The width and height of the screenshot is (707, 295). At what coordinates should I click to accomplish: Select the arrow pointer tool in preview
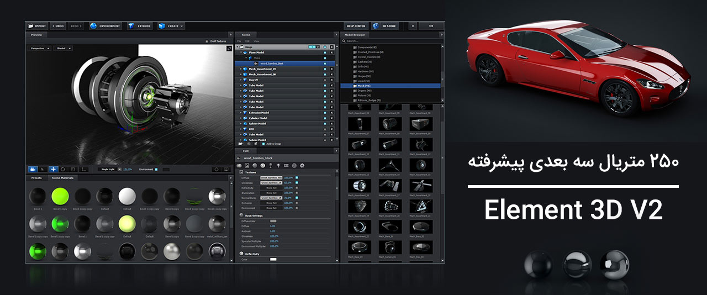pyautogui.click(x=43, y=170)
